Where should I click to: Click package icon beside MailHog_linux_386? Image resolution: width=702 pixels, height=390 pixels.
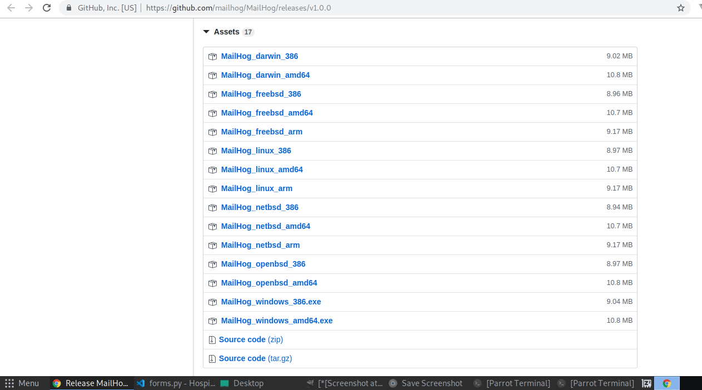click(x=212, y=151)
